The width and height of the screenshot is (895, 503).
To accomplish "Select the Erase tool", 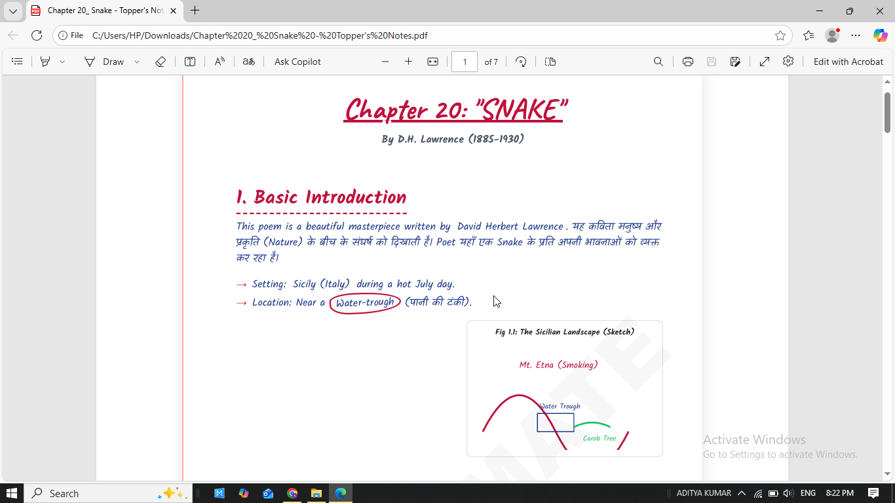I will tap(161, 62).
